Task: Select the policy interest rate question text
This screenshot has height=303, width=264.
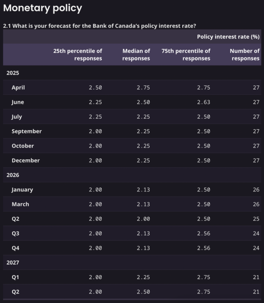Action: [100, 26]
